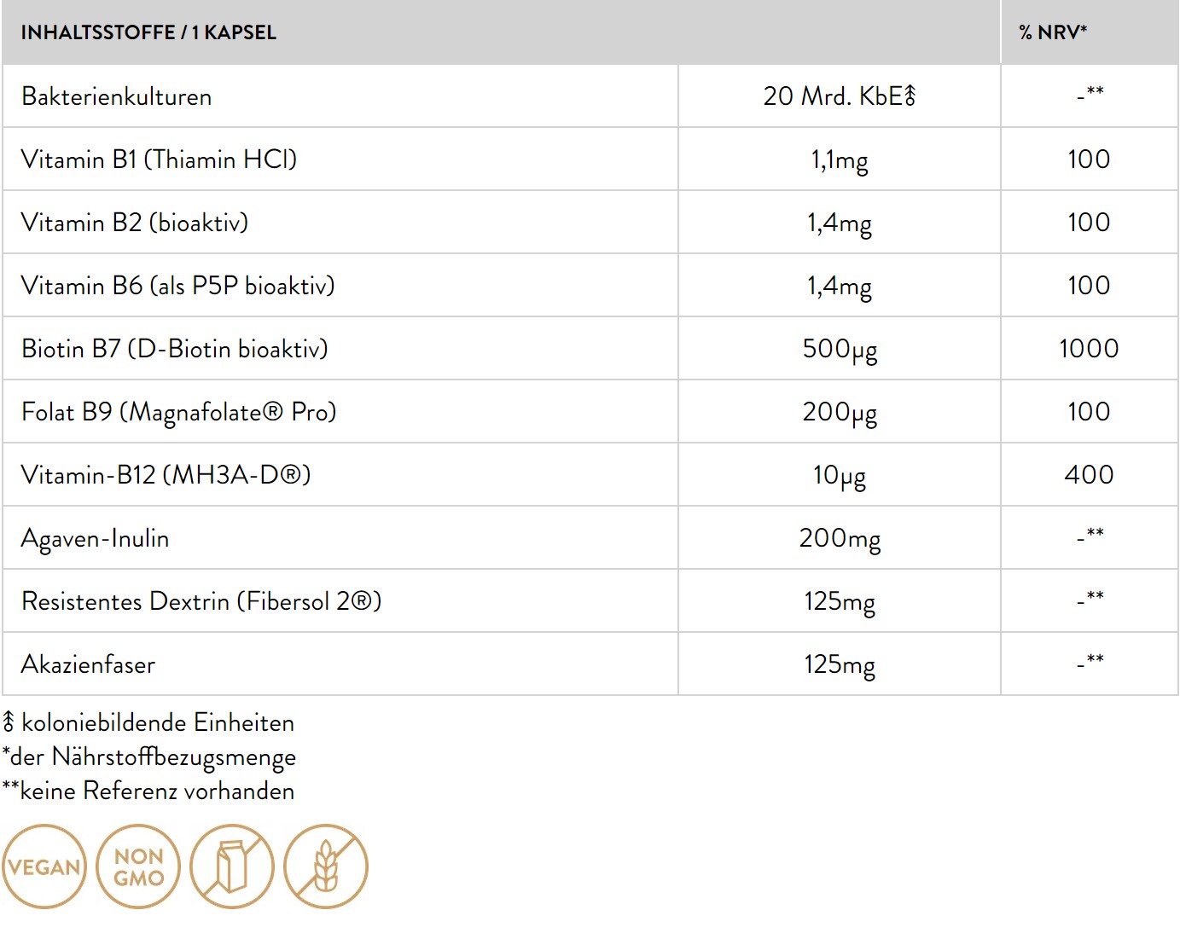Image resolution: width=1180 pixels, height=939 pixels.
Task: Click the lactose-free milk carton icon
Action: (x=232, y=867)
